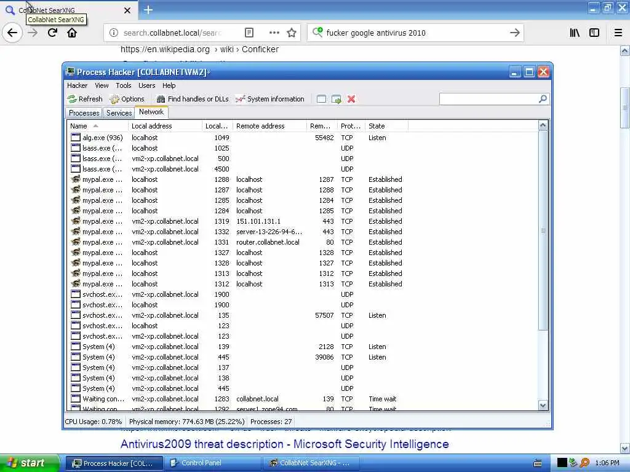Open the Tools menu

(x=123, y=85)
